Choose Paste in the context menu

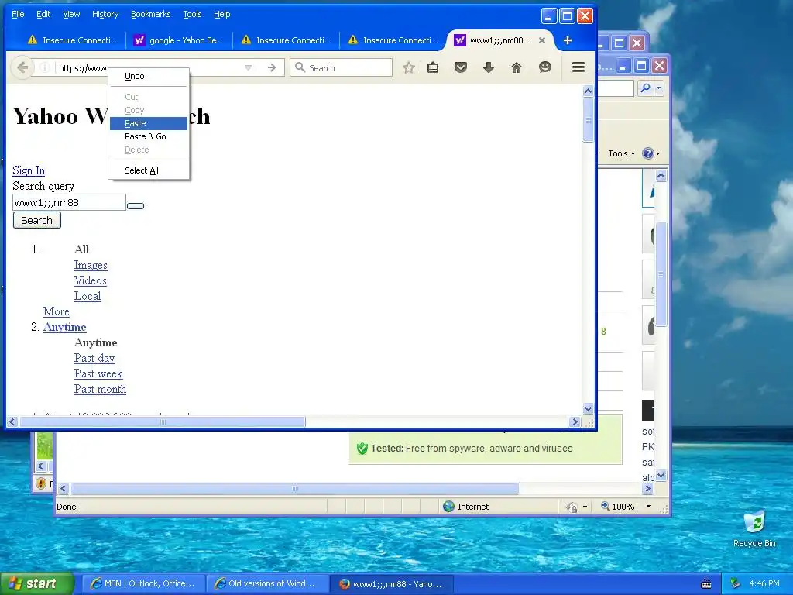[x=149, y=123]
